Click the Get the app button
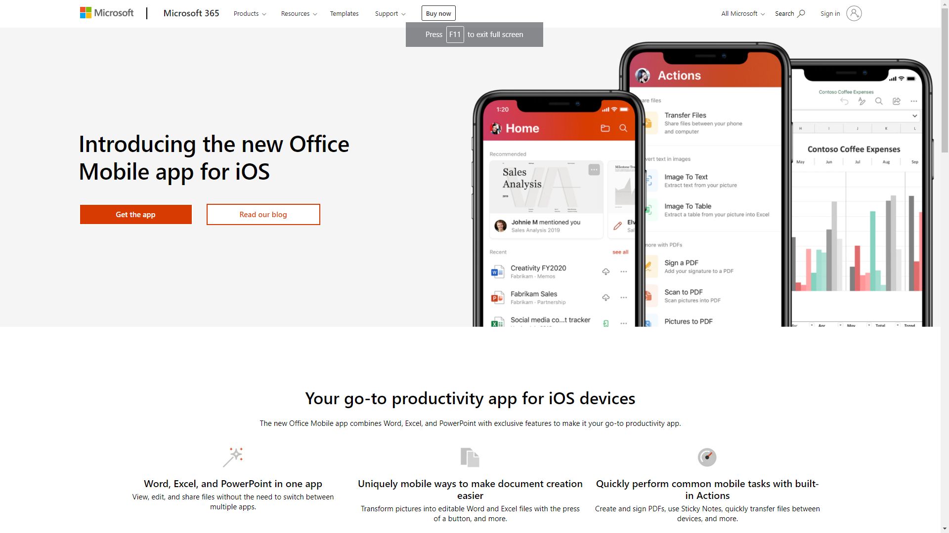 135,214
